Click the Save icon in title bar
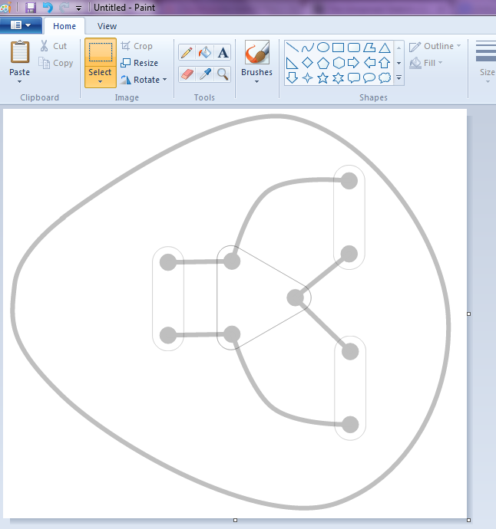The image size is (496, 529). (x=31, y=8)
